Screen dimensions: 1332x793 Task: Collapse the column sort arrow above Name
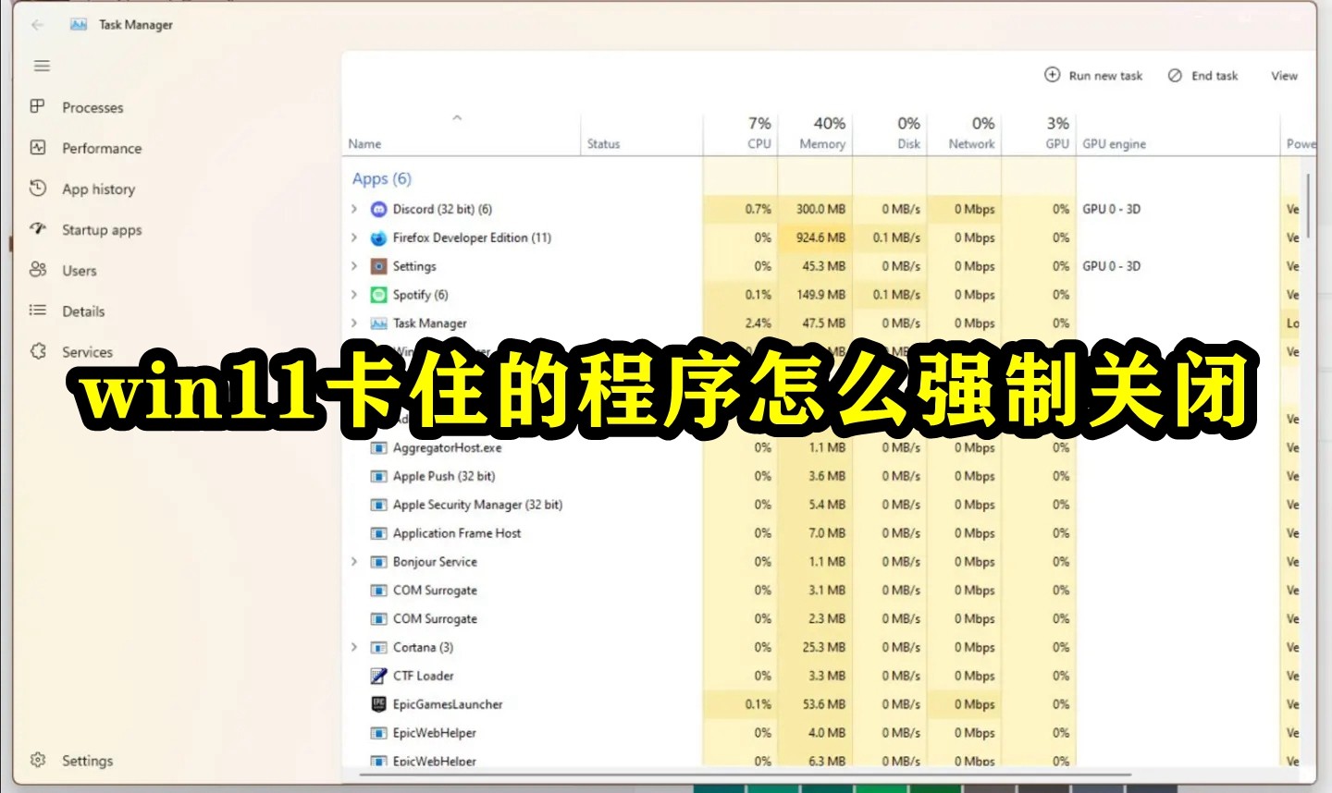(457, 118)
